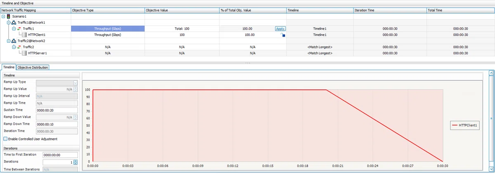
Task: Enable Controlled User Adjustment checkbox
Action: 5,139
